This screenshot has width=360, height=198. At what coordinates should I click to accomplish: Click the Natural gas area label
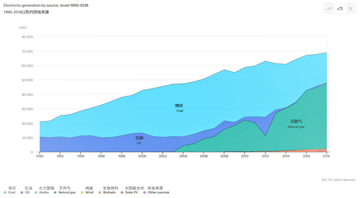(296, 124)
